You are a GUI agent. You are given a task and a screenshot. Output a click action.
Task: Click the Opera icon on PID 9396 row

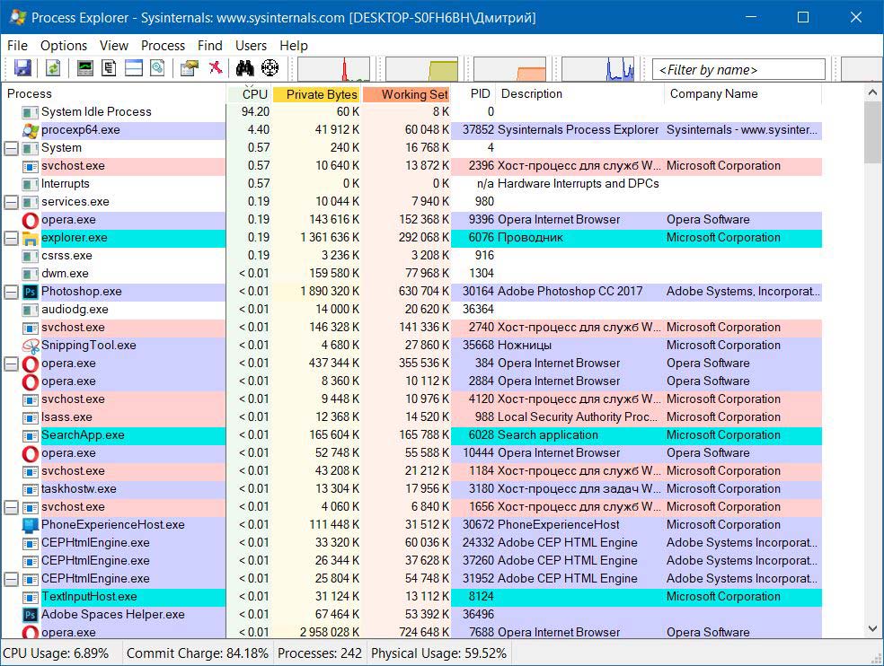tap(30, 220)
